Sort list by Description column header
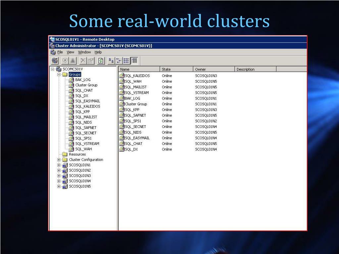Viewport: 339px width, 254px height. pos(256,69)
